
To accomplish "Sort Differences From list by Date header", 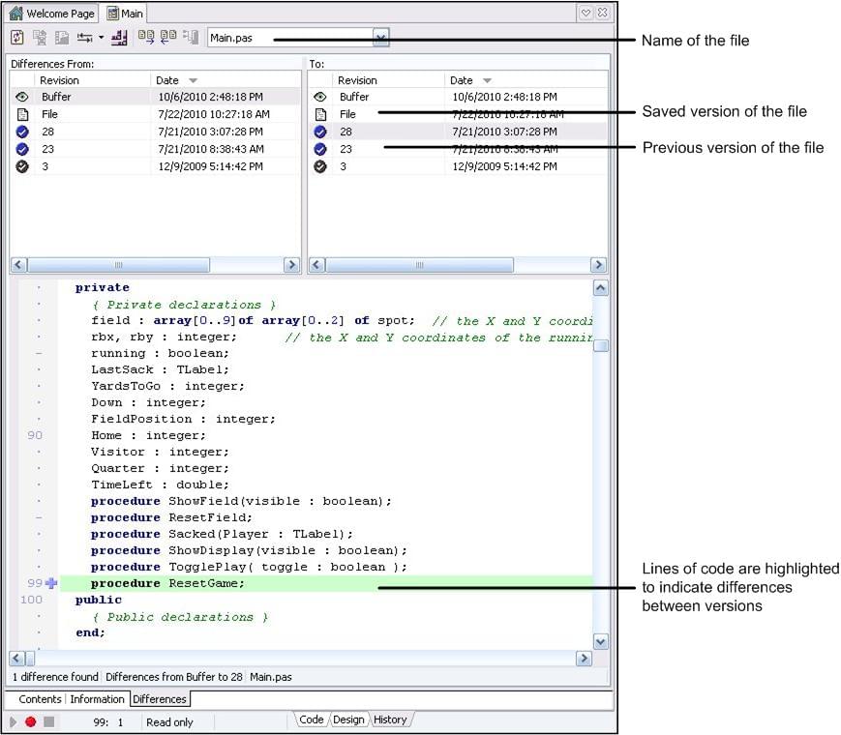I will tap(225, 80).
